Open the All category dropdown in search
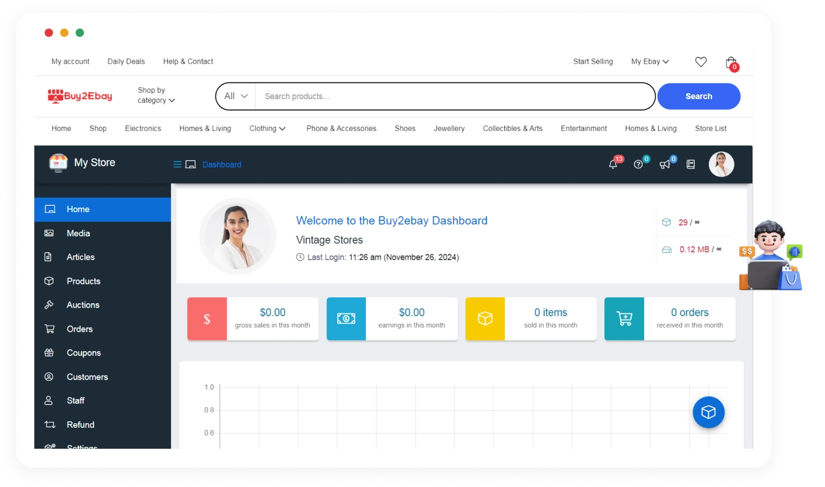The image size is (825, 487). tap(236, 96)
